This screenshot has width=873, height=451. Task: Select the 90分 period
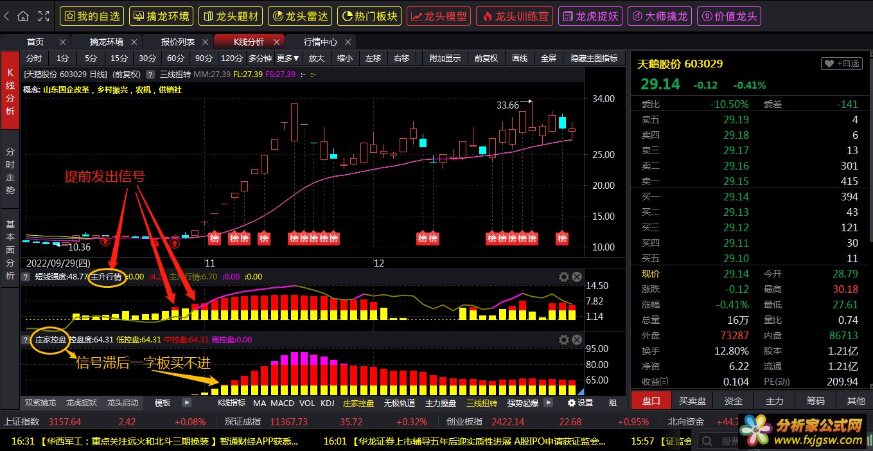click(x=204, y=58)
